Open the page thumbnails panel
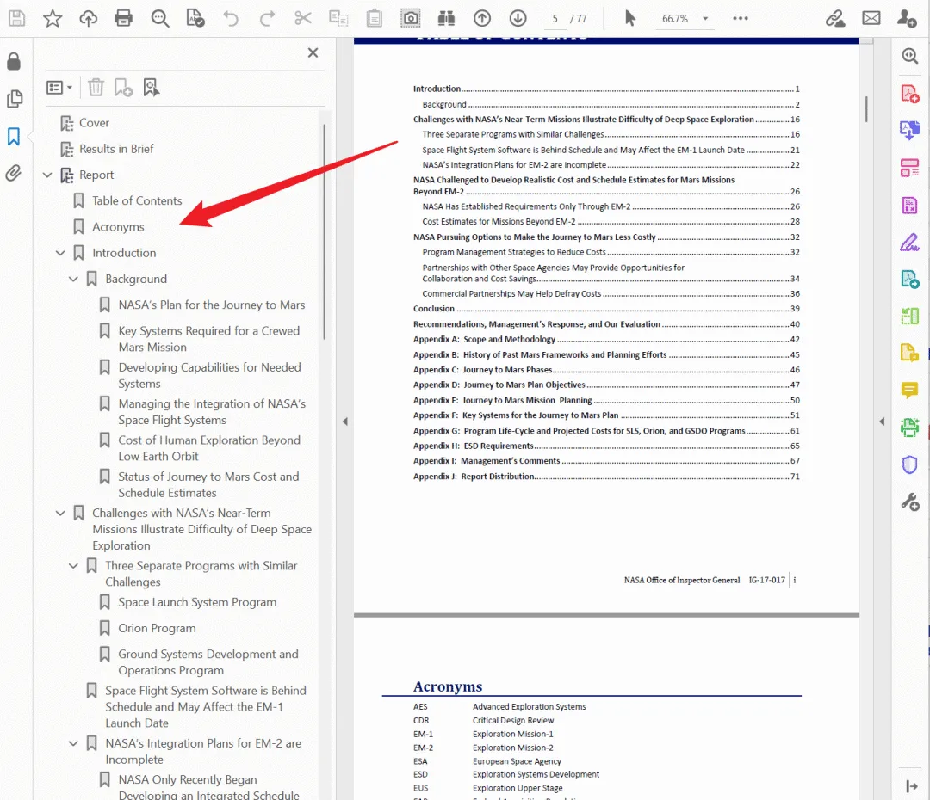 (15, 98)
